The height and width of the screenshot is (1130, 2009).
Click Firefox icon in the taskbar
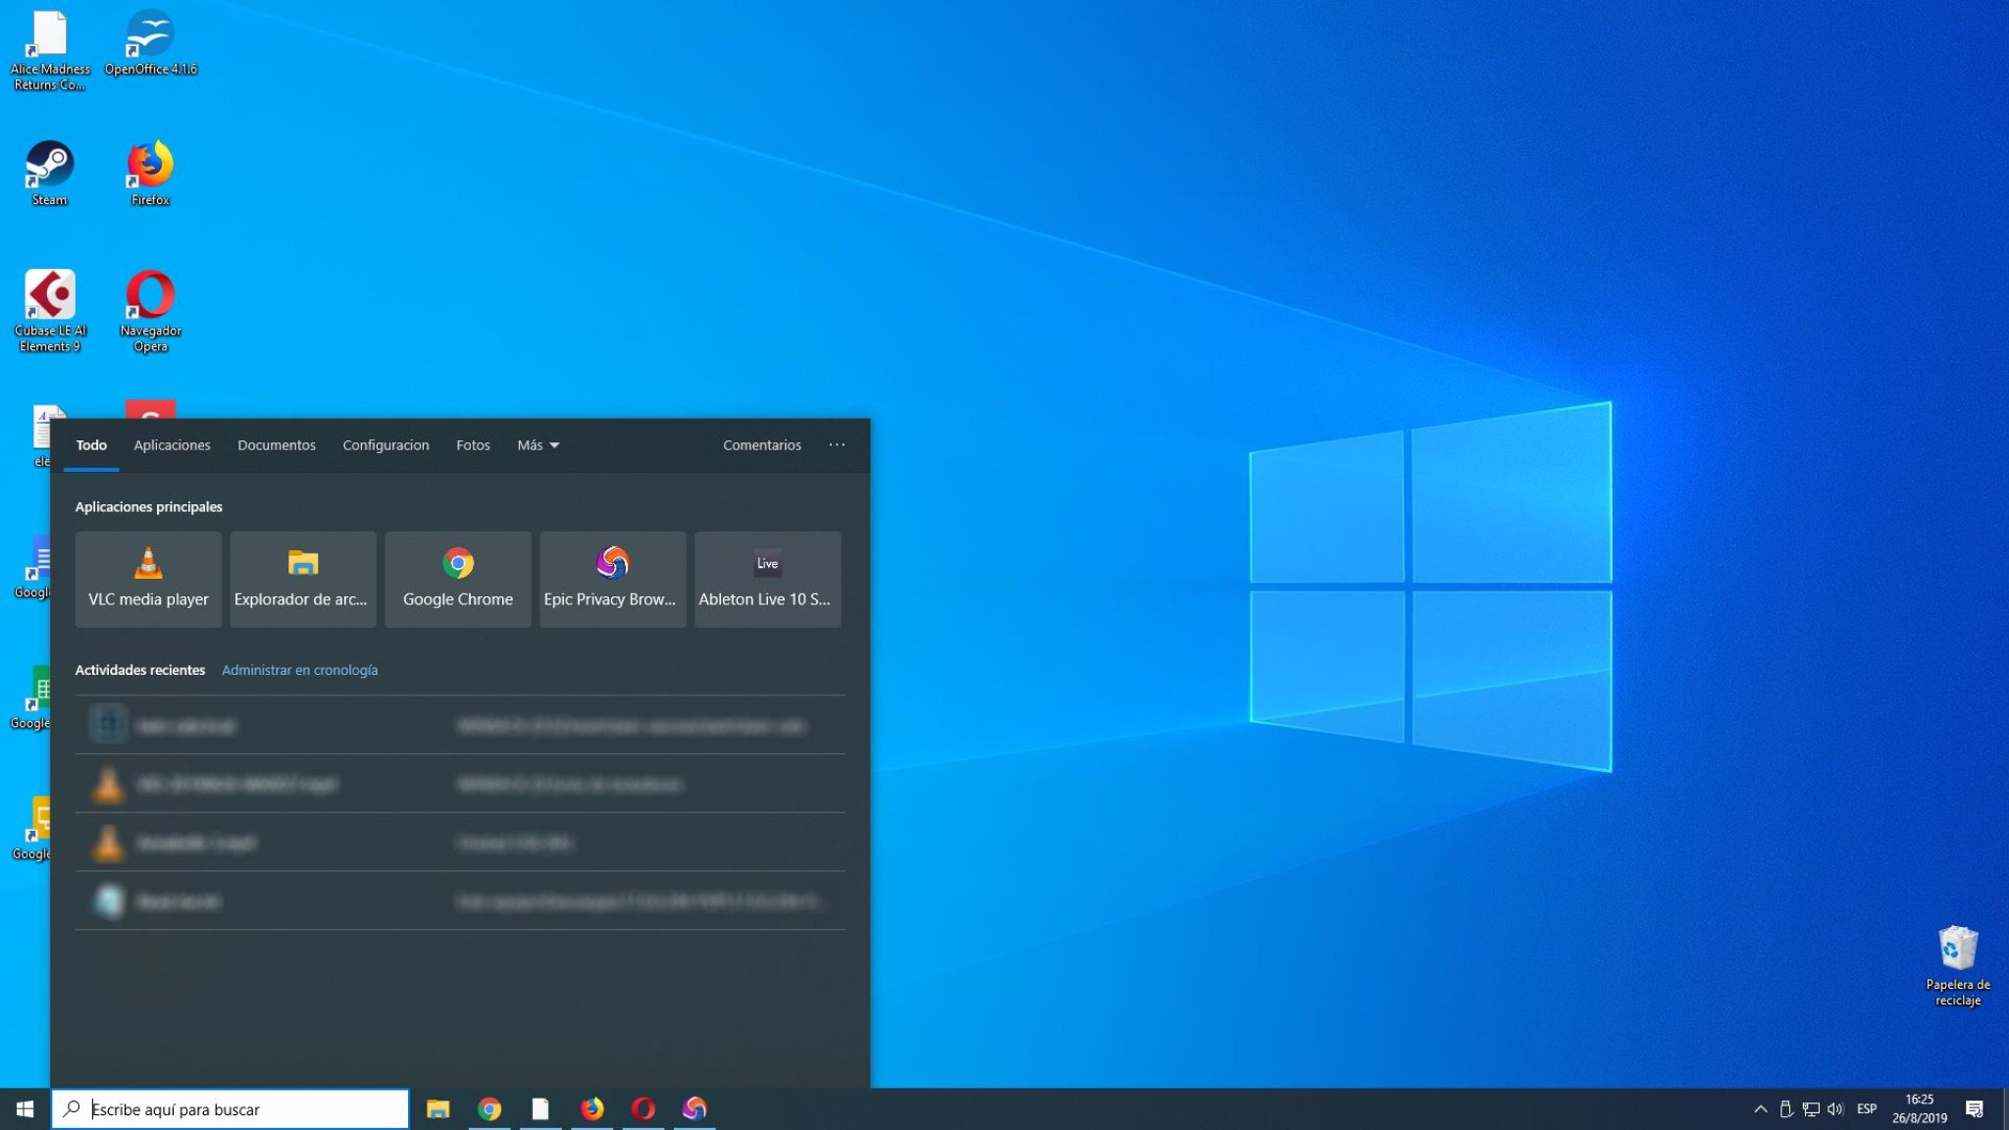point(592,1109)
